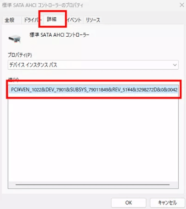The height and width of the screenshot is (209, 186).
Task: Confirm with the OK button
Action: [x=129, y=202]
